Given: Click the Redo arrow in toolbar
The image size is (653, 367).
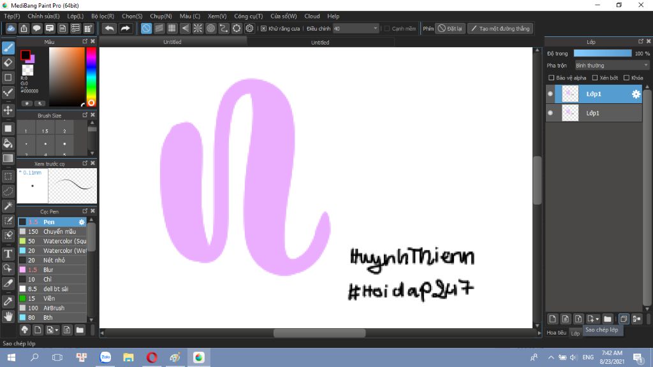Looking at the screenshot, I should pos(125,28).
